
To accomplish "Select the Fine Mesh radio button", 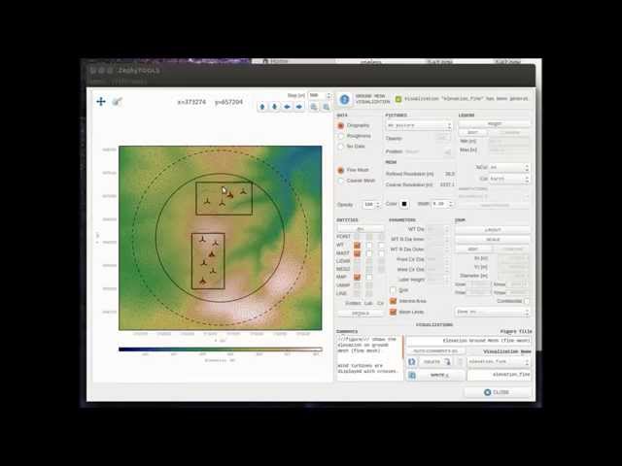I will tap(341, 170).
